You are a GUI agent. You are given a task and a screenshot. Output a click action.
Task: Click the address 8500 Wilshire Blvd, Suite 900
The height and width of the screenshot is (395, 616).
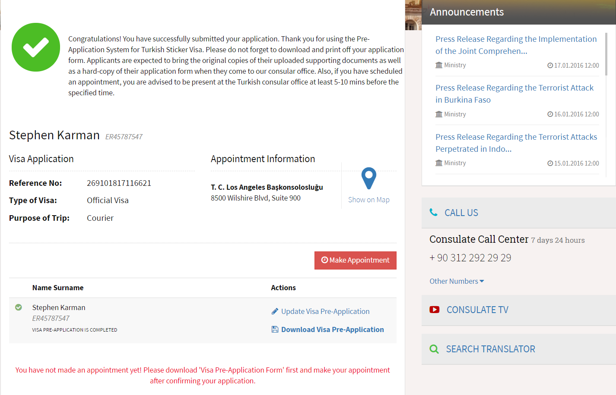[256, 198]
